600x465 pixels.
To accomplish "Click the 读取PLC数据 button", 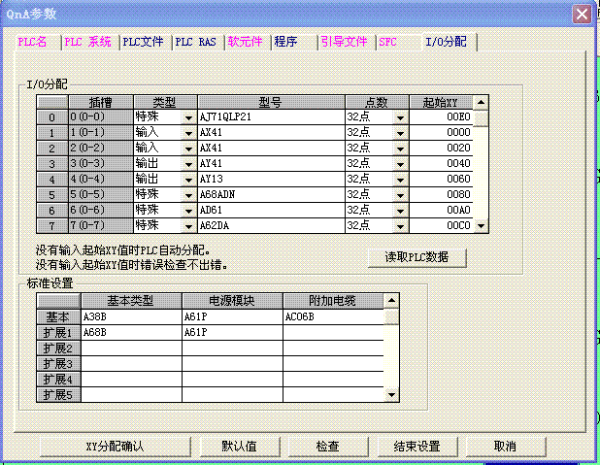I will coord(418,257).
